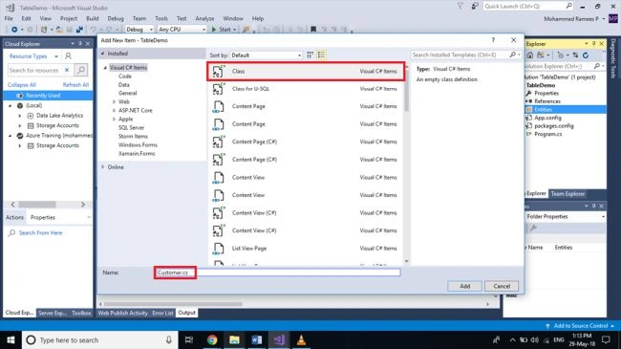Viewport: 621px width, 349px height.
Task: Switch to the Actions tab
Action: [x=14, y=217]
